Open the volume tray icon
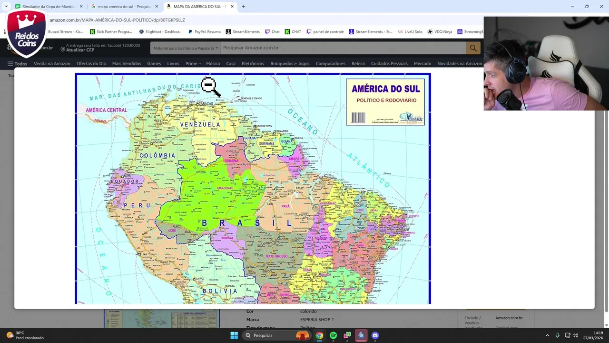The width and height of the screenshot is (609, 343). coord(575,335)
